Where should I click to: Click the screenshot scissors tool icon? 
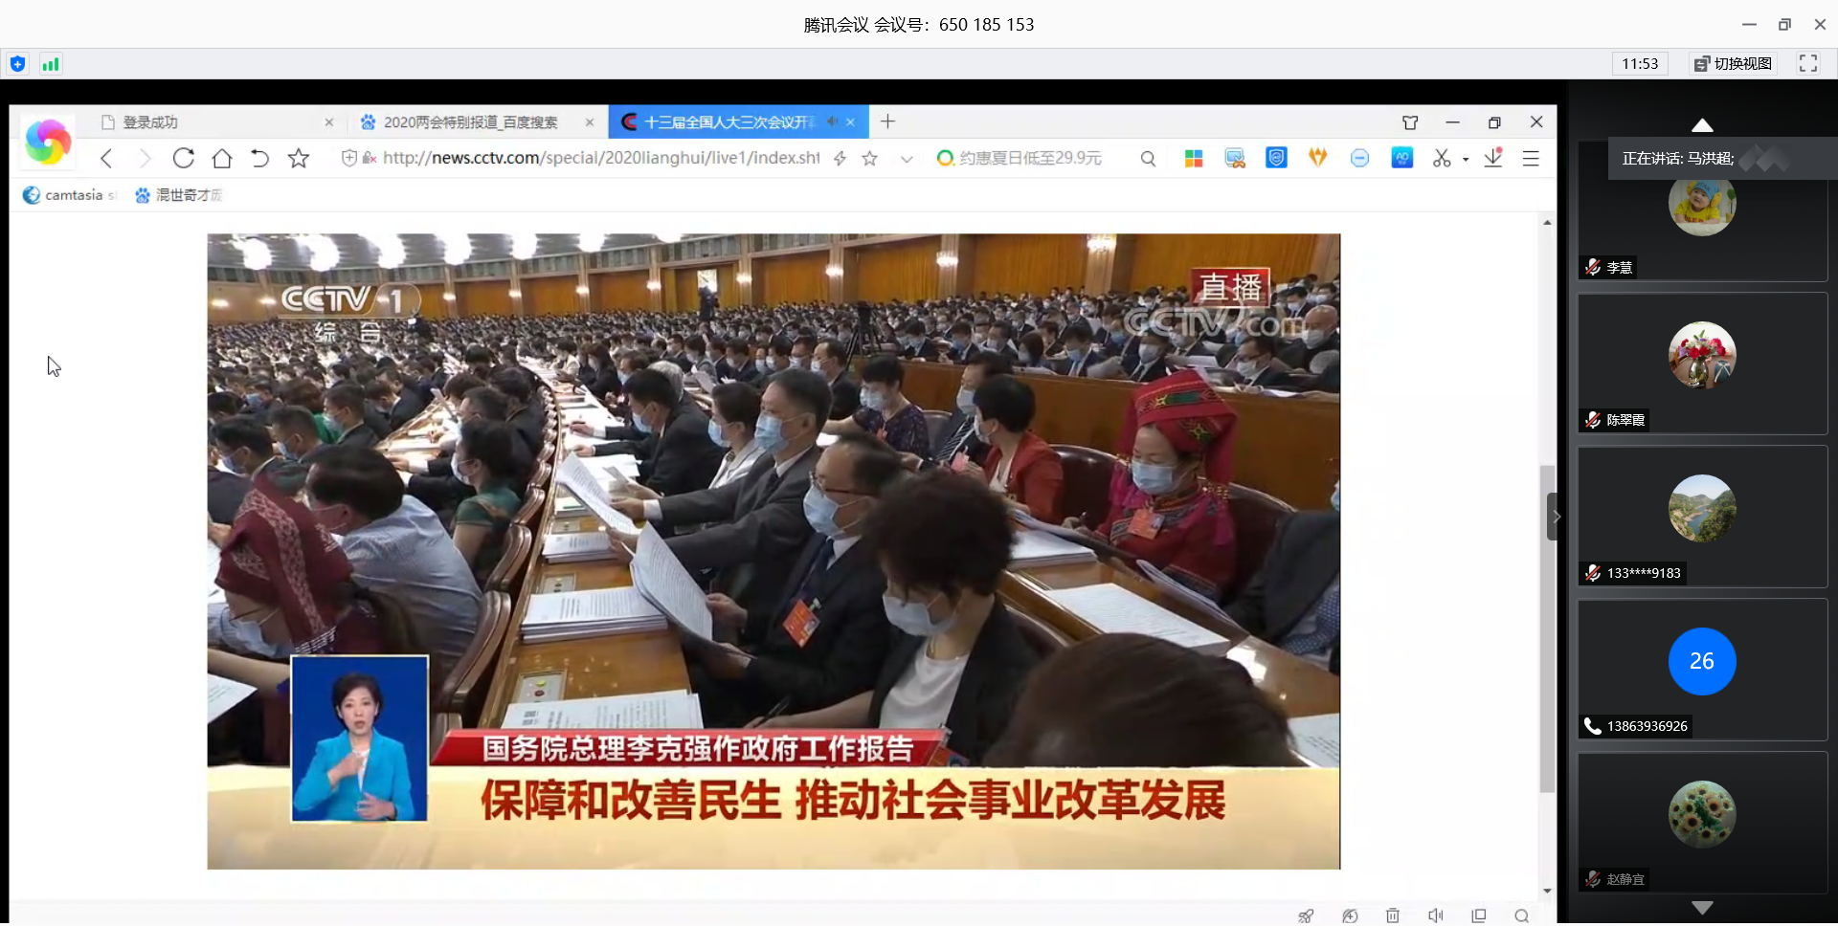pos(1442,159)
